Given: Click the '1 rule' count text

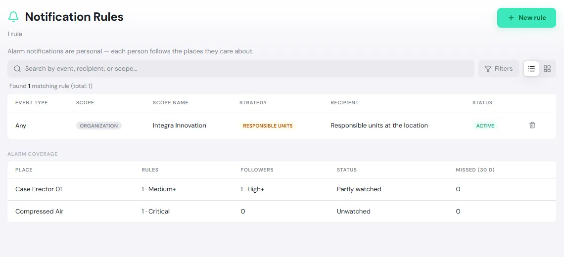Looking at the screenshot, I should point(15,34).
